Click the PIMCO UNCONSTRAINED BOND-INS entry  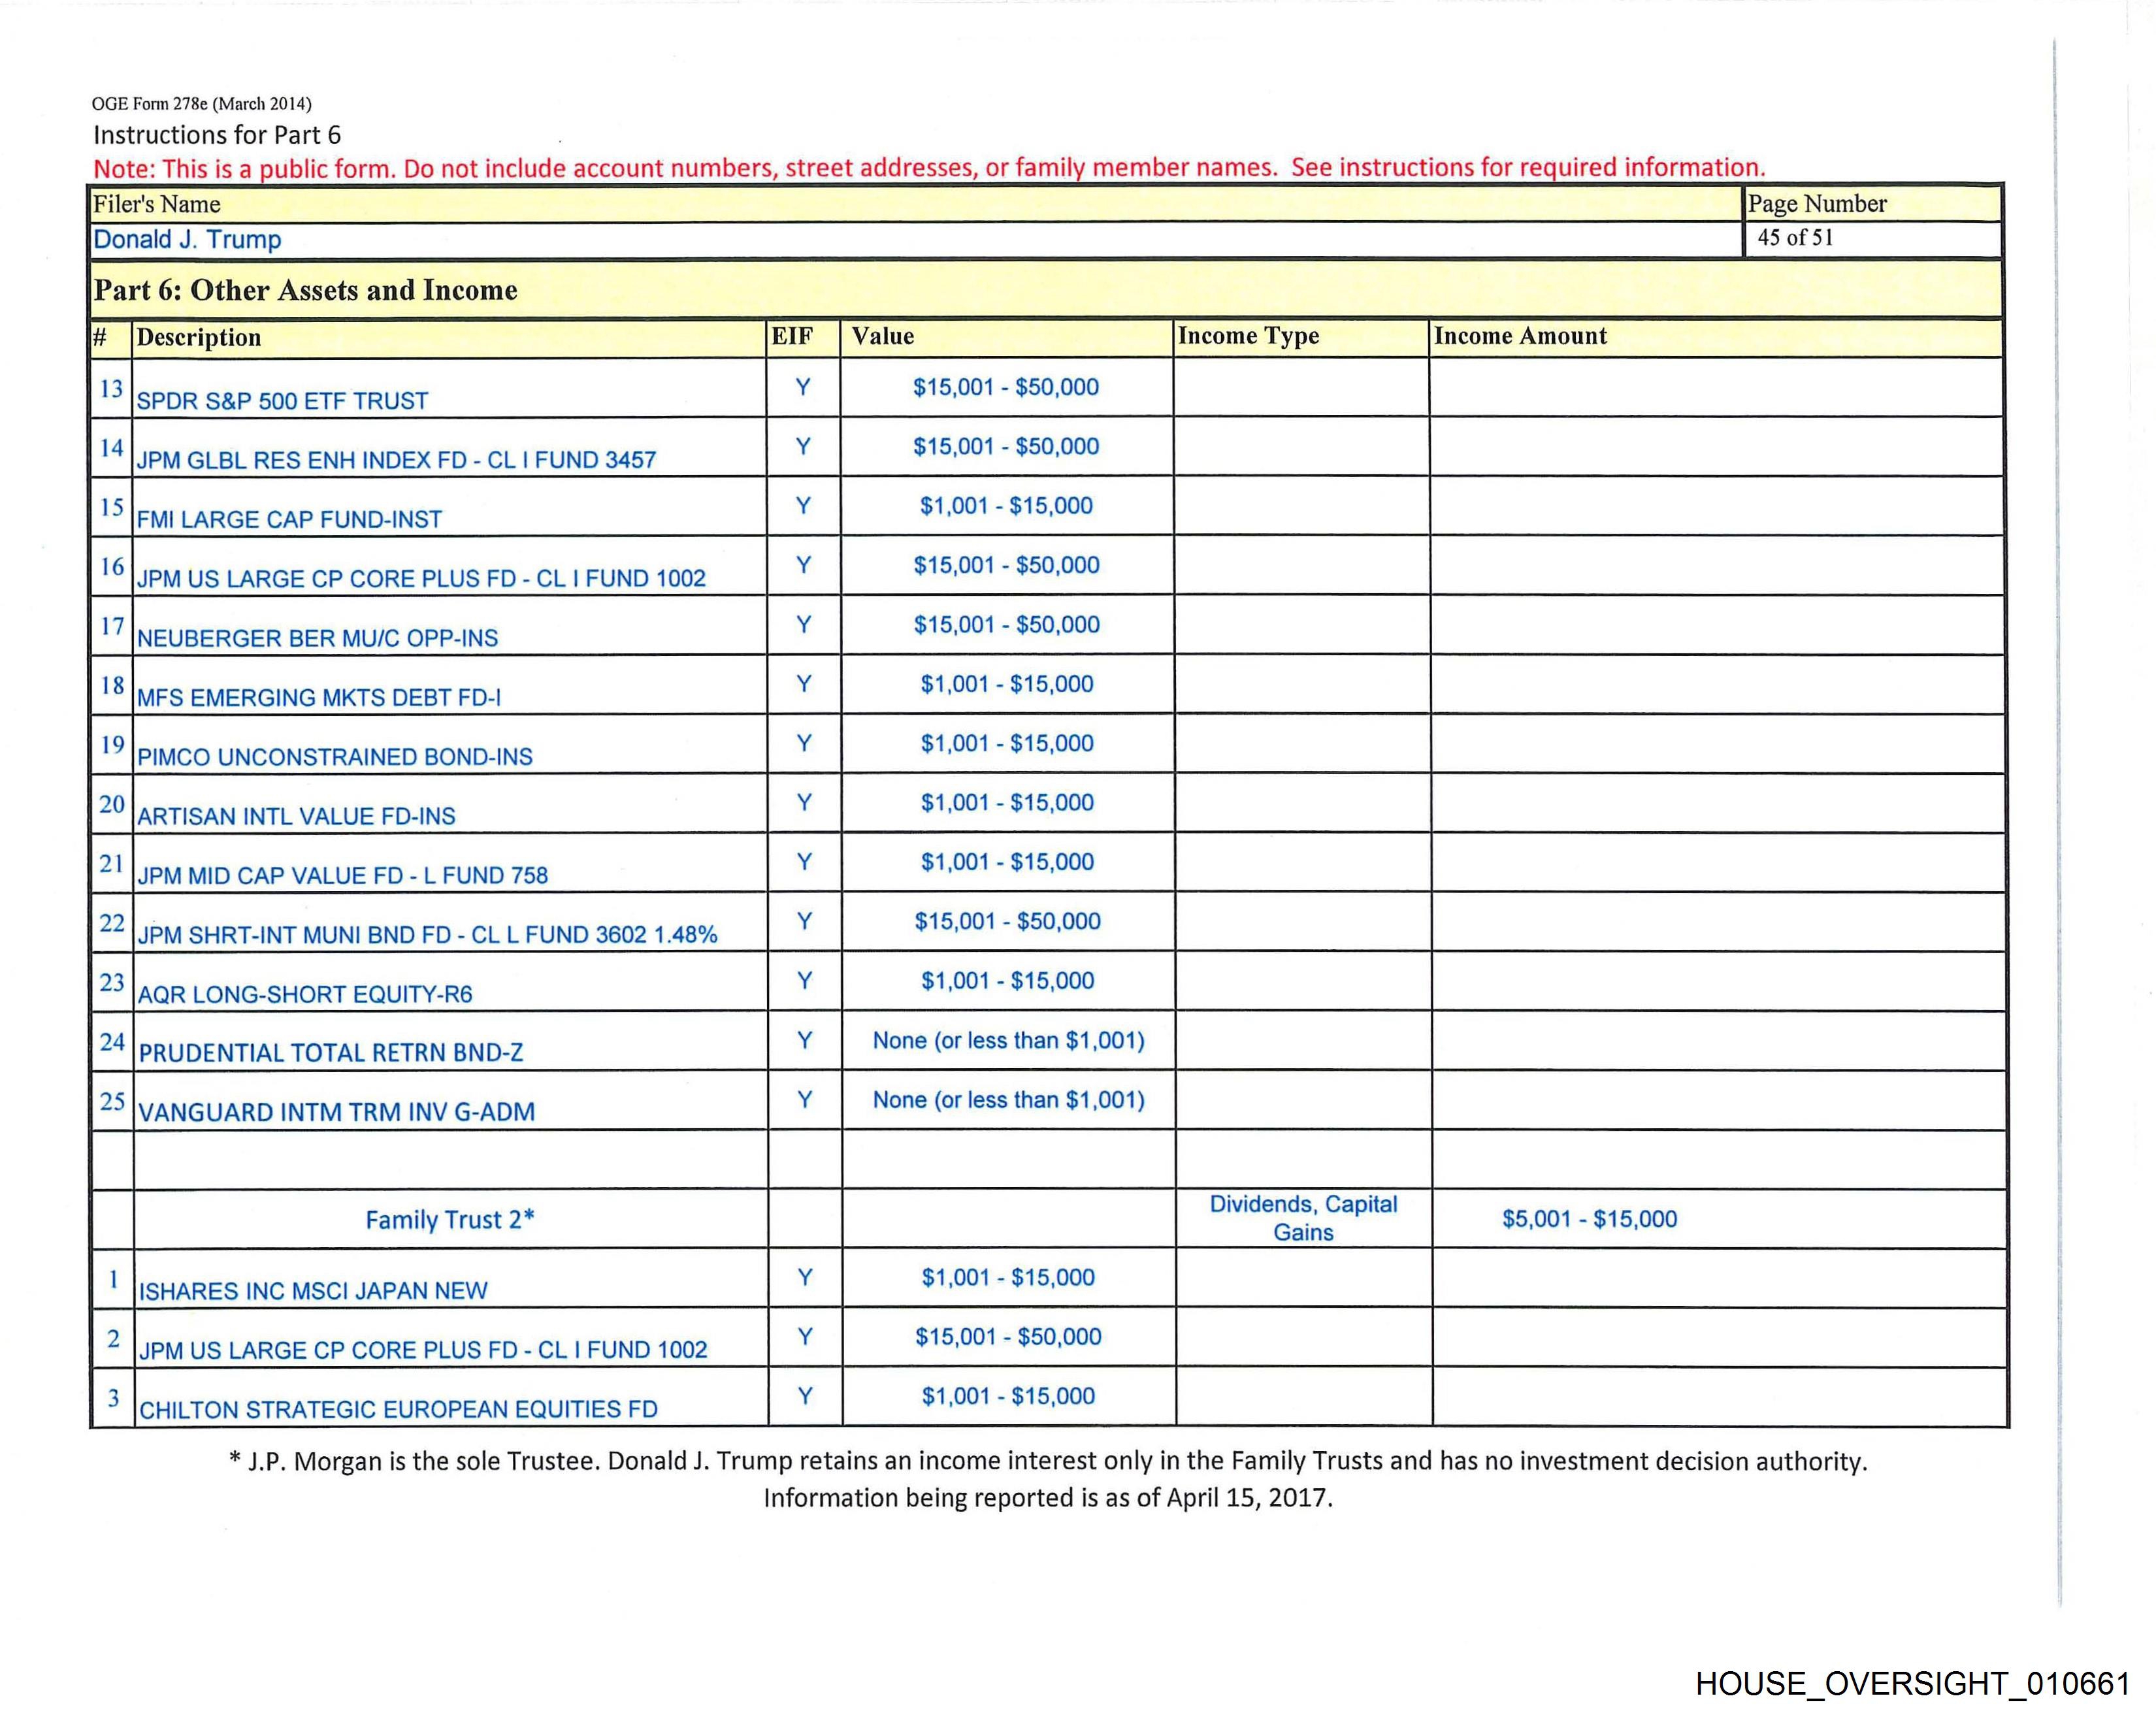[334, 757]
